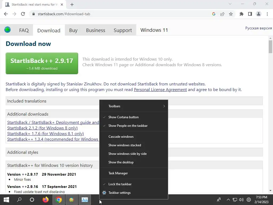Select the Download tab
Viewport: 273px width, 205px height.
pyautogui.click(x=49, y=30)
